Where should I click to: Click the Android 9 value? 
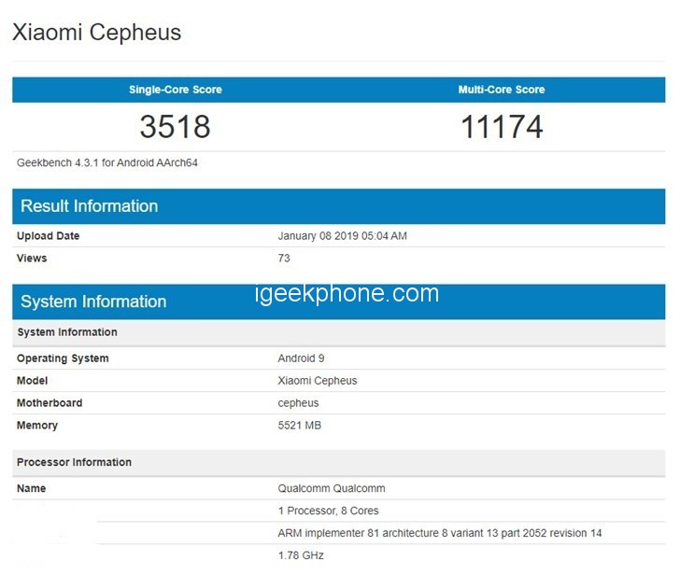coord(302,358)
